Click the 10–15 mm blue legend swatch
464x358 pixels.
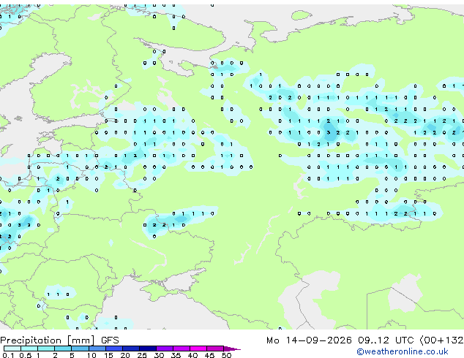tap(97, 349)
